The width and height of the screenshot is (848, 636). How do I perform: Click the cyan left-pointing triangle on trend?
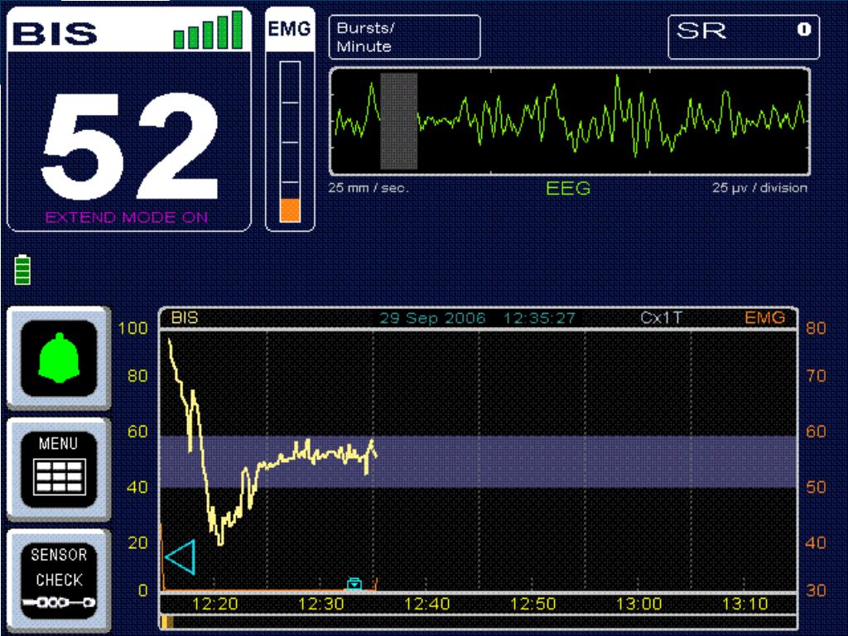point(181,557)
